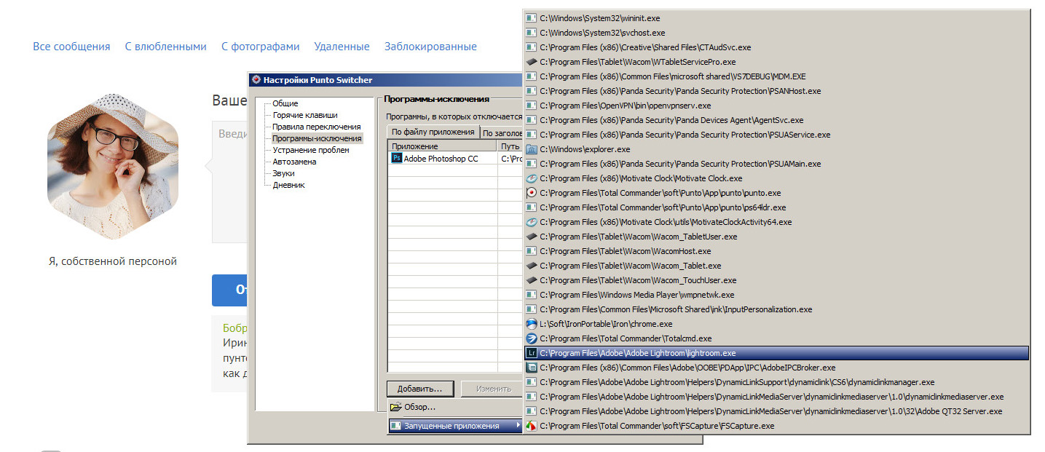Click the Lightroom Lr icon
The width and height of the screenshot is (1045, 452).
[531, 353]
